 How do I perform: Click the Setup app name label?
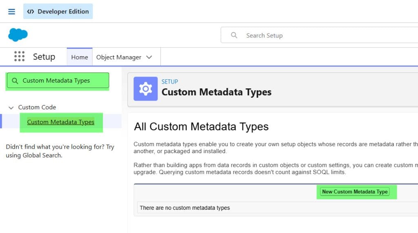tap(44, 57)
